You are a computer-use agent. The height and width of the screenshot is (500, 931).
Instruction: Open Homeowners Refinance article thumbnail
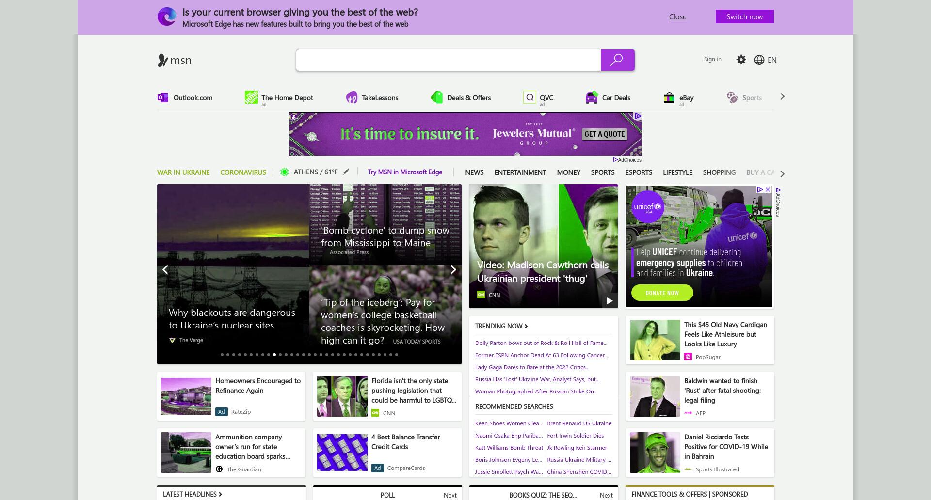(x=186, y=396)
